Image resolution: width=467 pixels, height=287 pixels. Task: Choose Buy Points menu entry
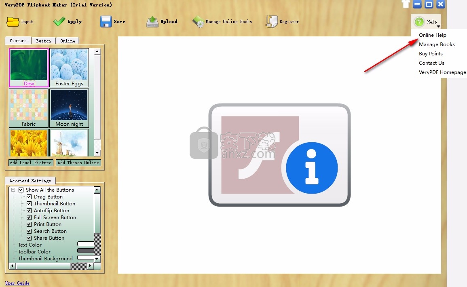pyautogui.click(x=431, y=54)
